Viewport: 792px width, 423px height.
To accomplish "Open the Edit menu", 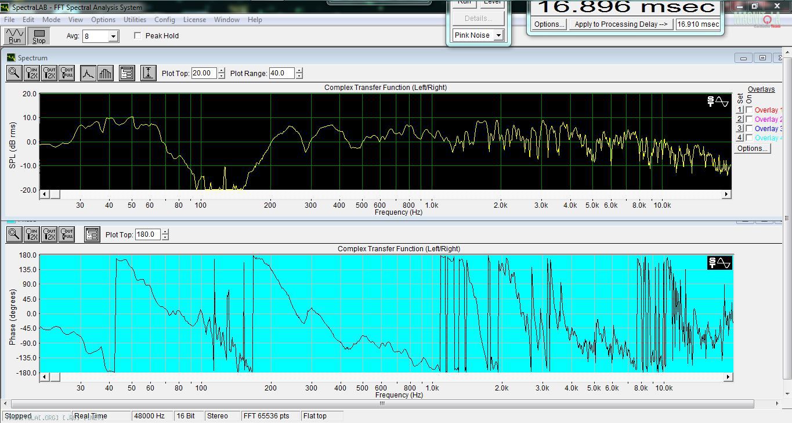I will [x=28, y=19].
